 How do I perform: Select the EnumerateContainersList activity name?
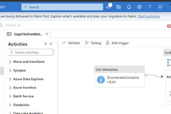click(123, 80)
